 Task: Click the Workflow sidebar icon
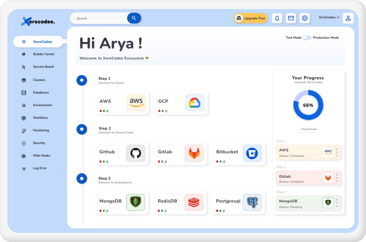(x=24, y=118)
